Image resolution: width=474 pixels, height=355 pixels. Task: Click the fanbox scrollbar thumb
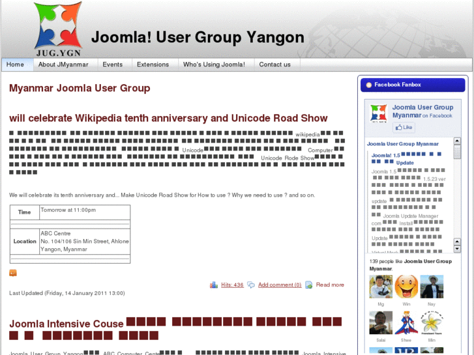[x=457, y=152]
